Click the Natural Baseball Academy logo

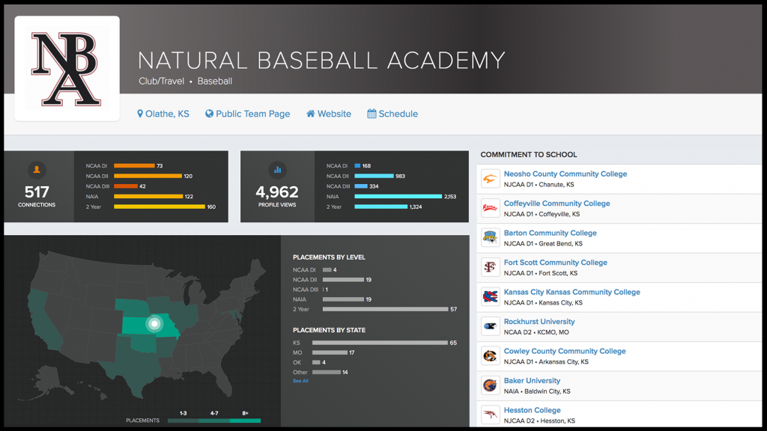tap(67, 68)
